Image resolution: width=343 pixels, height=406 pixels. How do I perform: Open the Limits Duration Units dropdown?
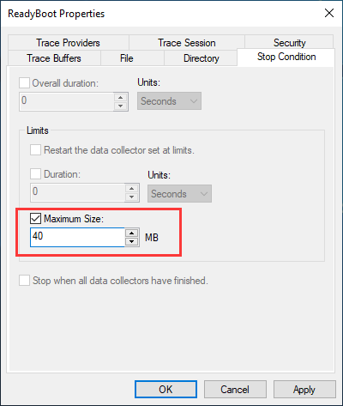tap(179, 193)
